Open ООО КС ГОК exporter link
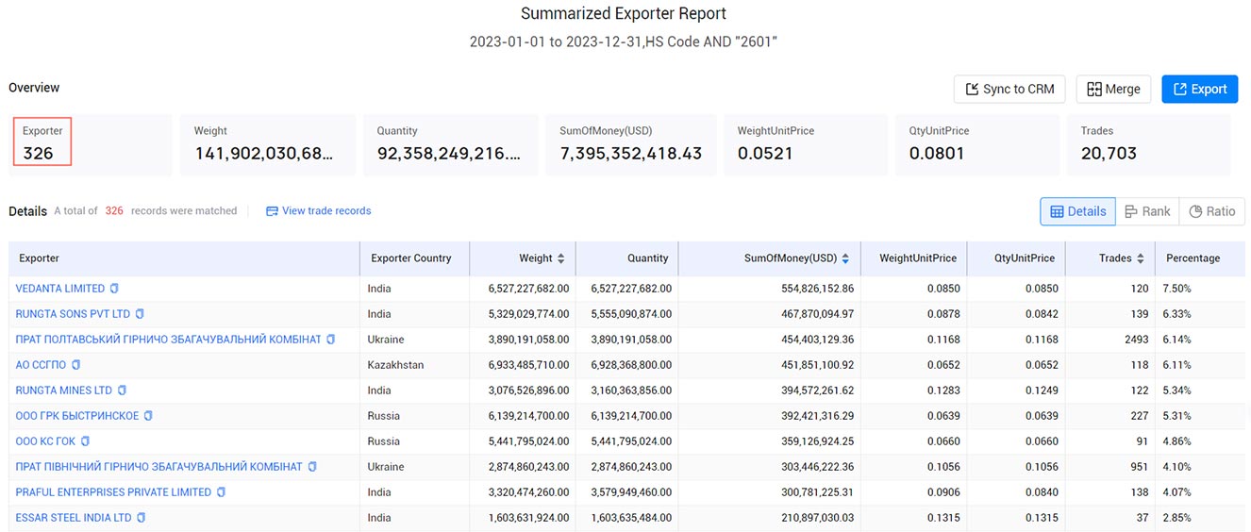This screenshot has width=1251, height=532. click(46, 441)
